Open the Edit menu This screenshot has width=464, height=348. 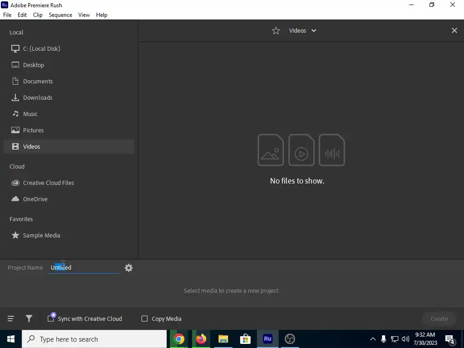coord(22,15)
